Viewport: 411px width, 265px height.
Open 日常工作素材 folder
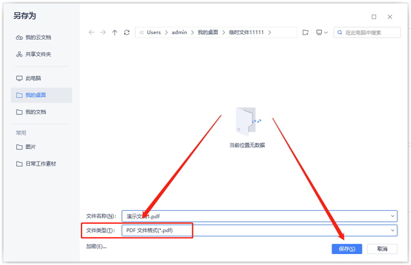[36, 164]
